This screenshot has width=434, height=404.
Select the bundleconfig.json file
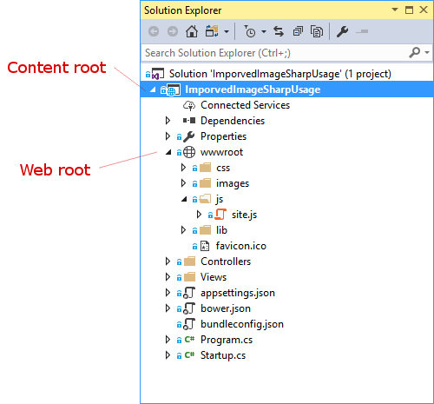(242, 324)
